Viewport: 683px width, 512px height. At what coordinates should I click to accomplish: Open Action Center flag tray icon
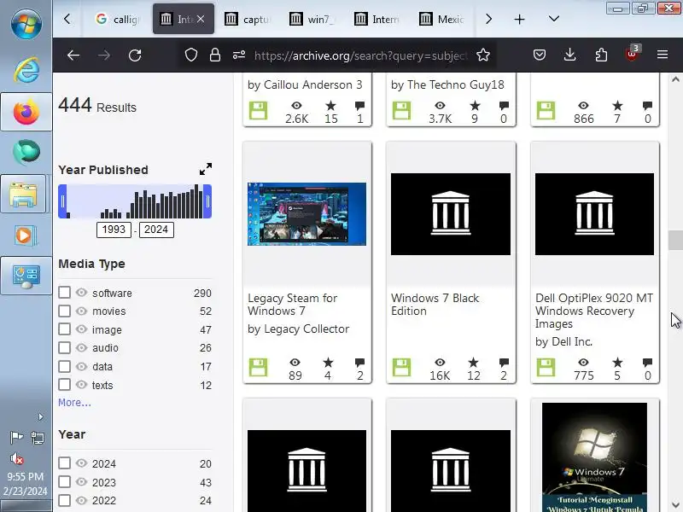(16, 437)
